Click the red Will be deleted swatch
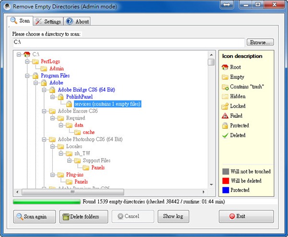 click(x=226, y=181)
